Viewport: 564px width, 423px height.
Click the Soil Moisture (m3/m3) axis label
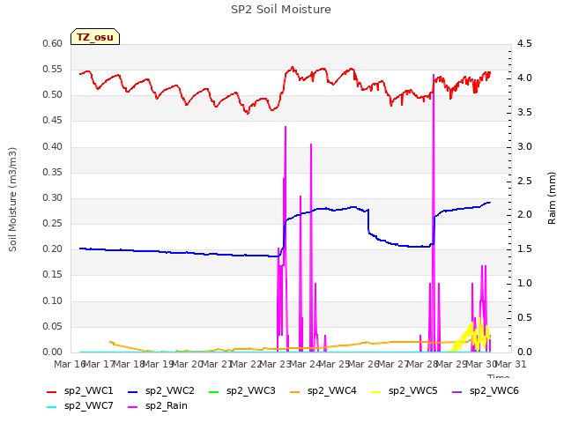pyautogui.click(x=12, y=199)
